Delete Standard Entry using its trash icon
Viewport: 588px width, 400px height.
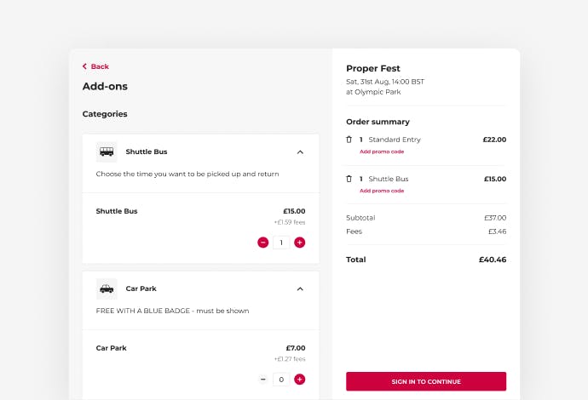349,140
